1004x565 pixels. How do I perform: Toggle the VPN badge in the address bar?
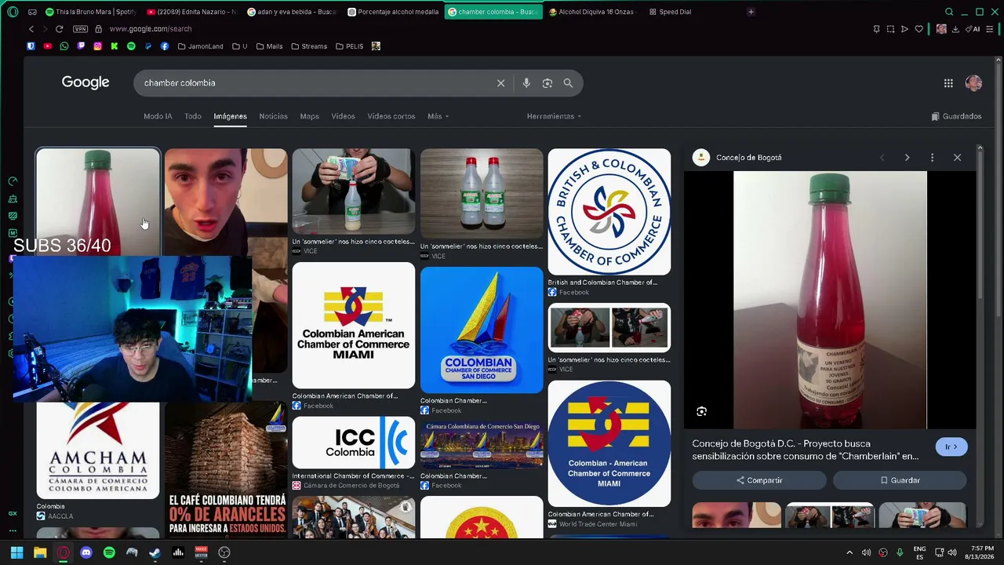click(x=80, y=29)
